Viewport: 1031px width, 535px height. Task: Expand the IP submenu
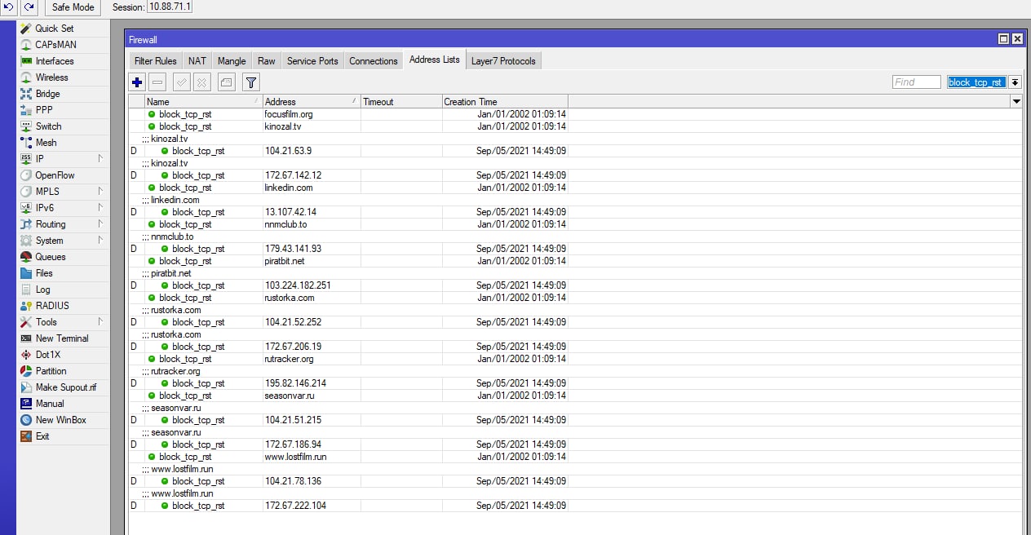[63, 159]
